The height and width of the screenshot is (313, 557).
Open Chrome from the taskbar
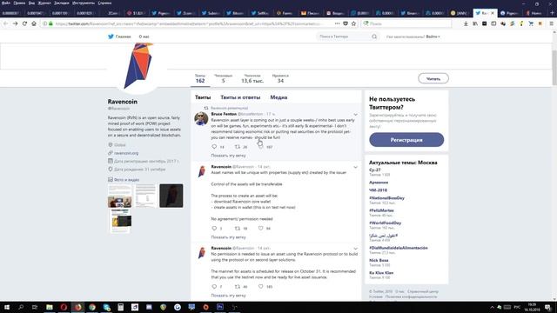[x=92, y=307]
